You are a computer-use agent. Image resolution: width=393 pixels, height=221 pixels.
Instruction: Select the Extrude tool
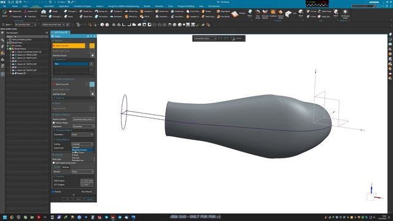click(x=44, y=13)
